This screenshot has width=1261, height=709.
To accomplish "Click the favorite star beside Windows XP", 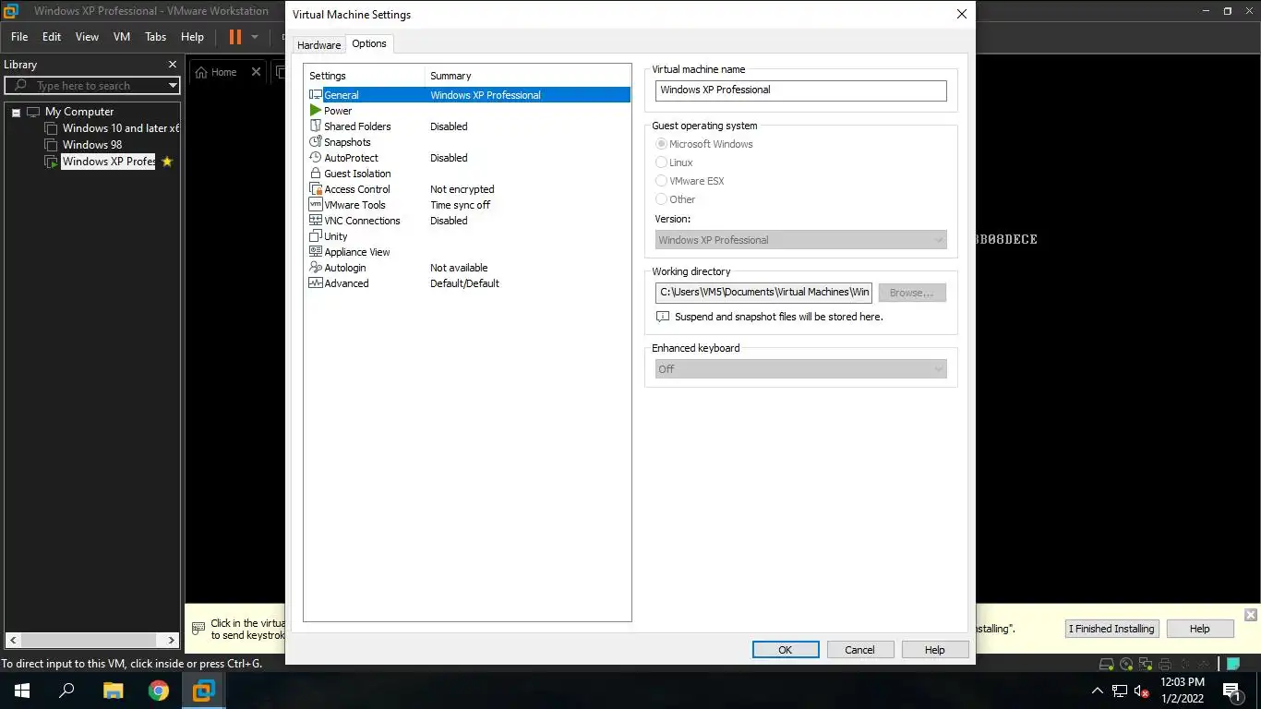I will pos(167,162).
